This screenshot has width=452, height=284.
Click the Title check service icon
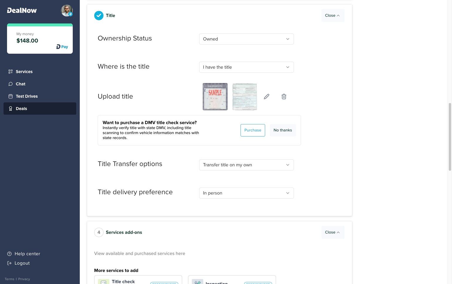click(104, 281)
